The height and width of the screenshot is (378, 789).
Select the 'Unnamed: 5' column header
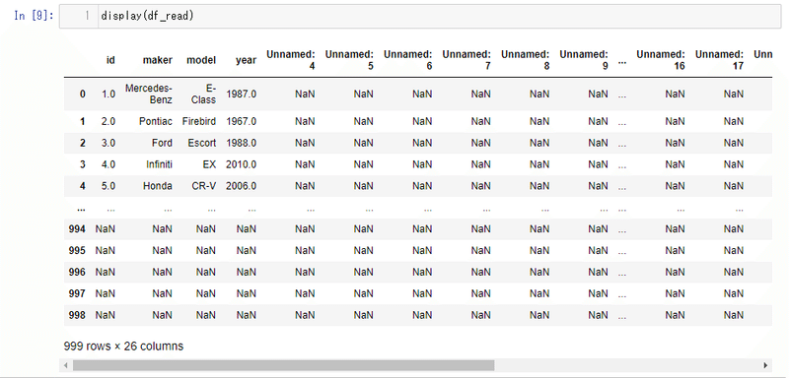[x=350, y=60]
